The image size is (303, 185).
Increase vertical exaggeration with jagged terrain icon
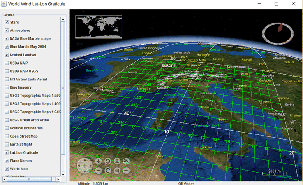point(126,161)
